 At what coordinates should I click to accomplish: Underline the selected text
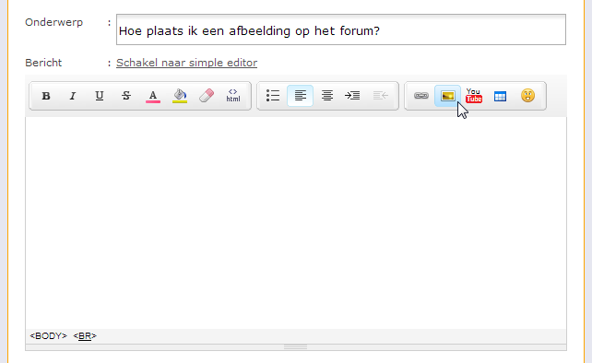pos(100,96)
